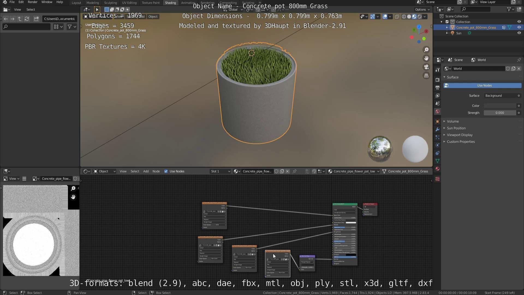Viewport: 524px width, 295px height.
Task: Hide the Sun light with eye icon
Action: (x=519, y=33)
